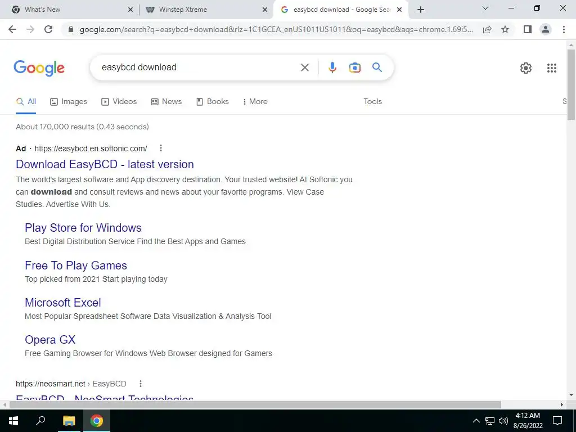Open a new browser tab
Screen dimensions: 576x432
click(421, 10)
